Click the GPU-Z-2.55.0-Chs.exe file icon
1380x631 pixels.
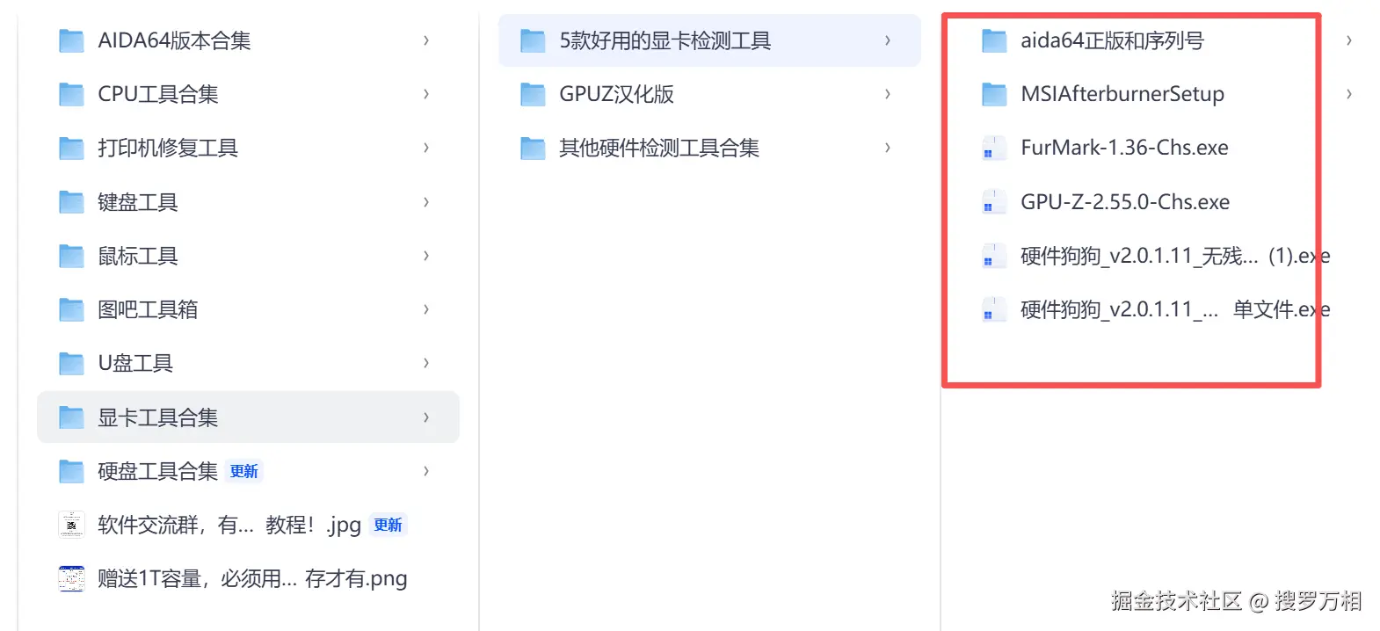[994, 202]
